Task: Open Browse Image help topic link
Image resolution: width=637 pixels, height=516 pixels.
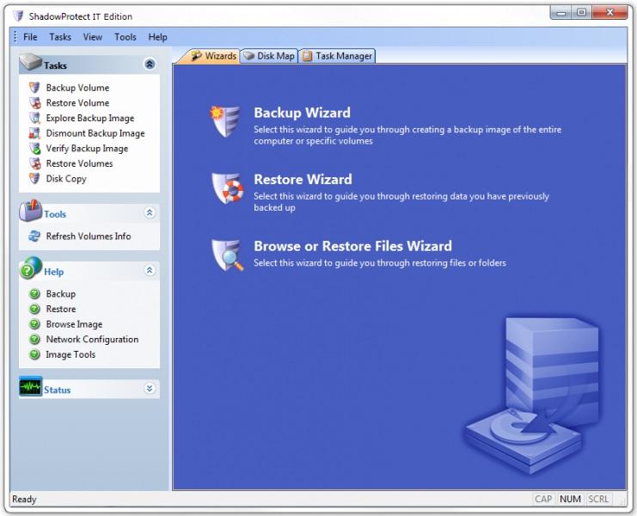Action: click(x=74, y=324)
